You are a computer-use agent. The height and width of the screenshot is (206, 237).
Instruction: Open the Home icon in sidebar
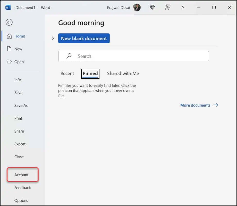9,36
